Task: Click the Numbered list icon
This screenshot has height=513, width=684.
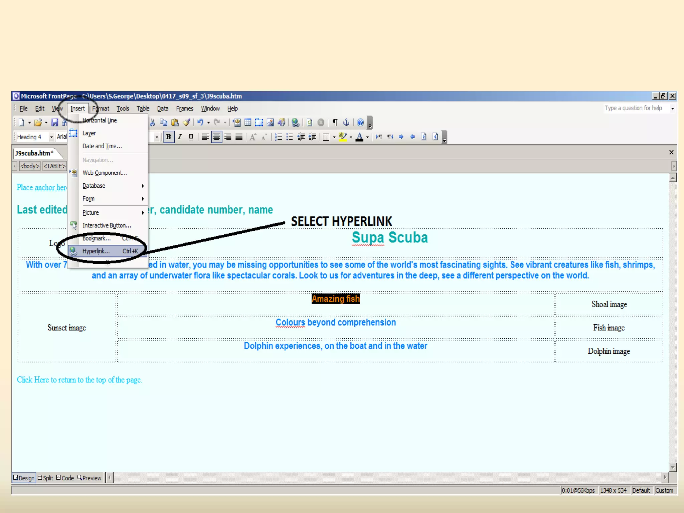Action: coord(278,137)
